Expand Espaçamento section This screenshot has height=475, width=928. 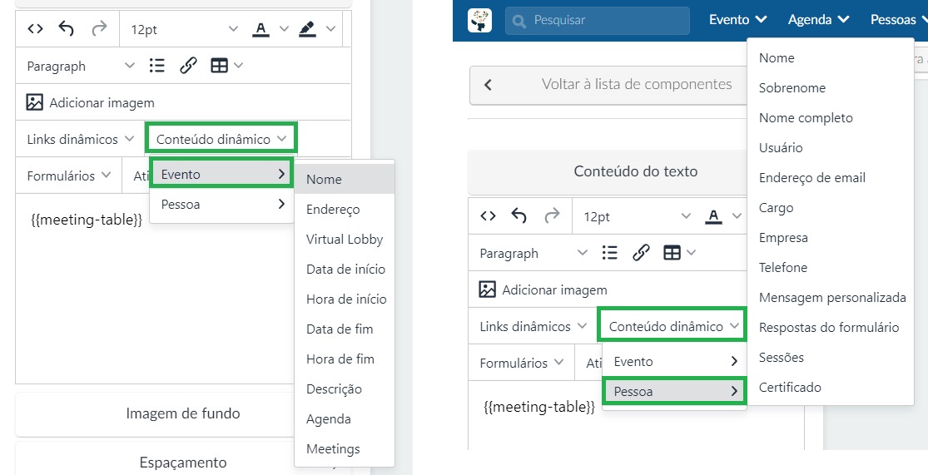[x=183, y=462]
